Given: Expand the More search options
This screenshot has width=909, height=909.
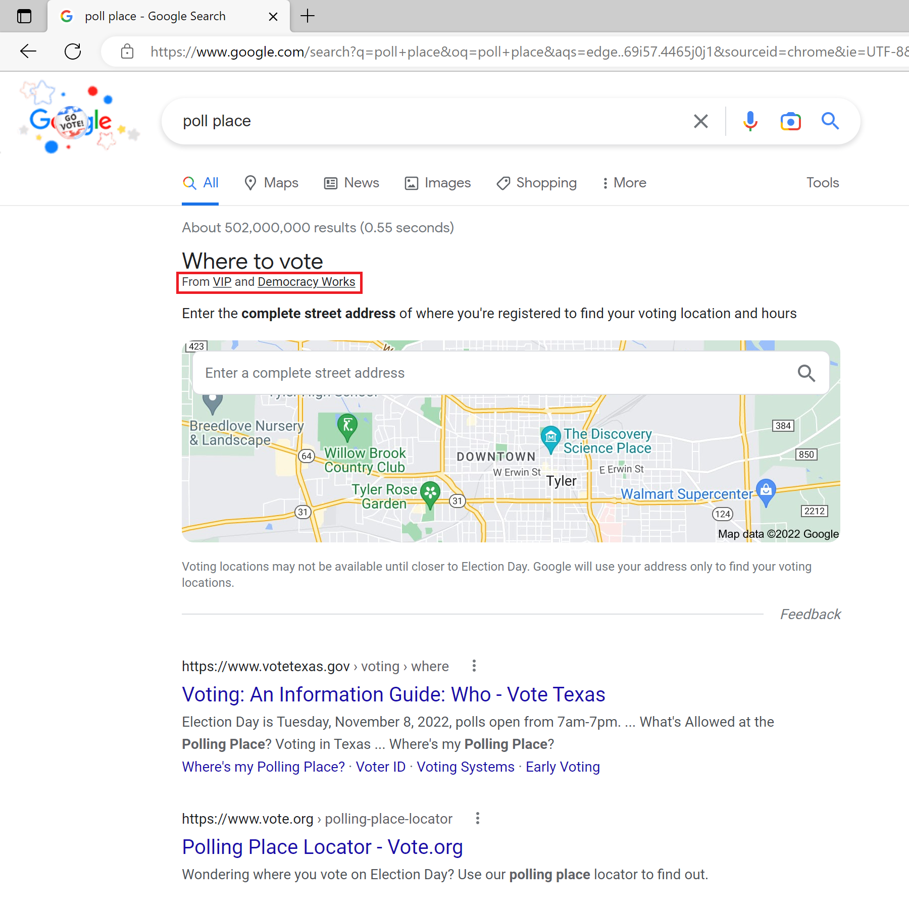Looking at the screenshot, I should click(624, 183).
